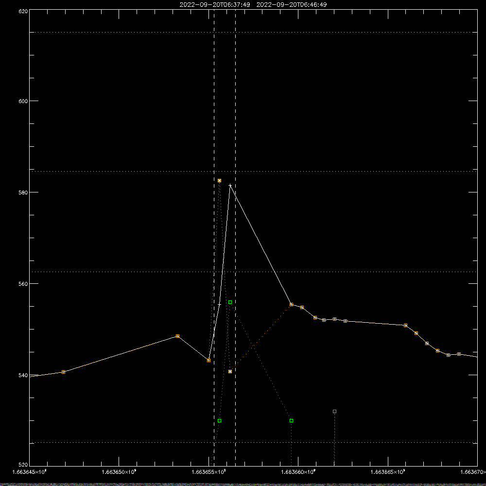486x486 pixels.
Task: Select the 560 y-axis label
Action: click(23, 284)
